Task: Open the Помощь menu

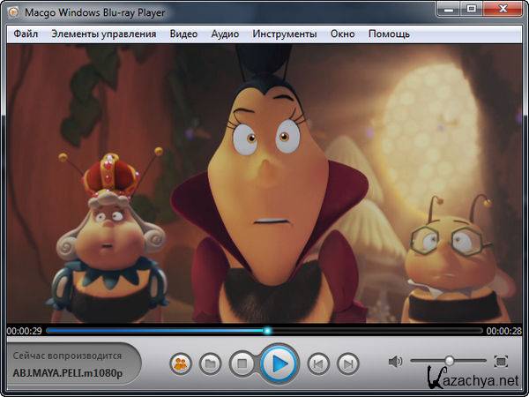Action: point(389,34)
